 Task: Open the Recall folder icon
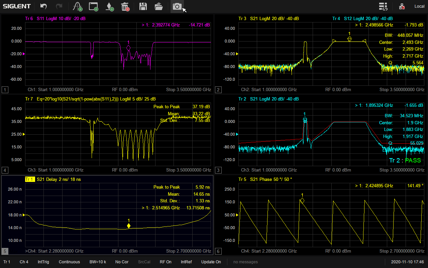point(159,6)
